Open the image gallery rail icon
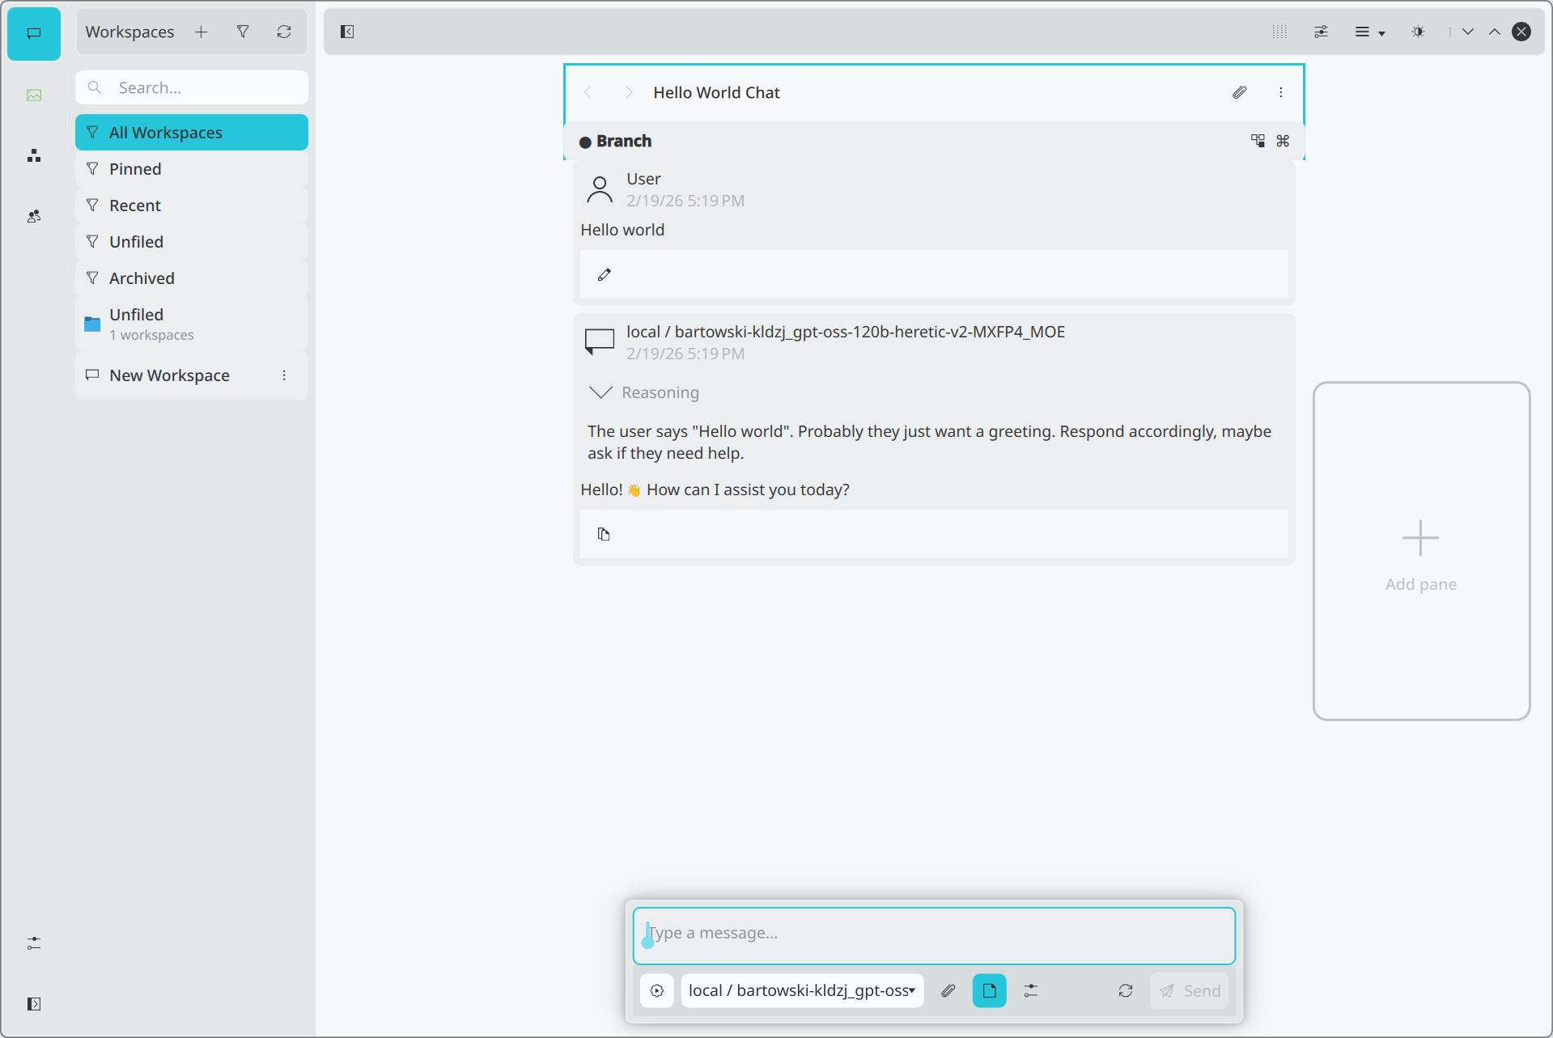This screenshot has height=1038, width=1553. point(34,95)
